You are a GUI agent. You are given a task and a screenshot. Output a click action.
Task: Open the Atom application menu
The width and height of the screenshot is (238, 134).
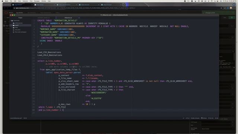click(x=7, y=1)
